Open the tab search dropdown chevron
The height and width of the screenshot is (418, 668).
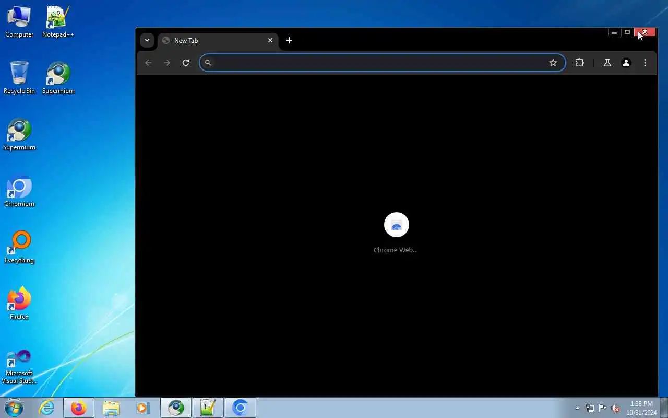pos(147,40)
